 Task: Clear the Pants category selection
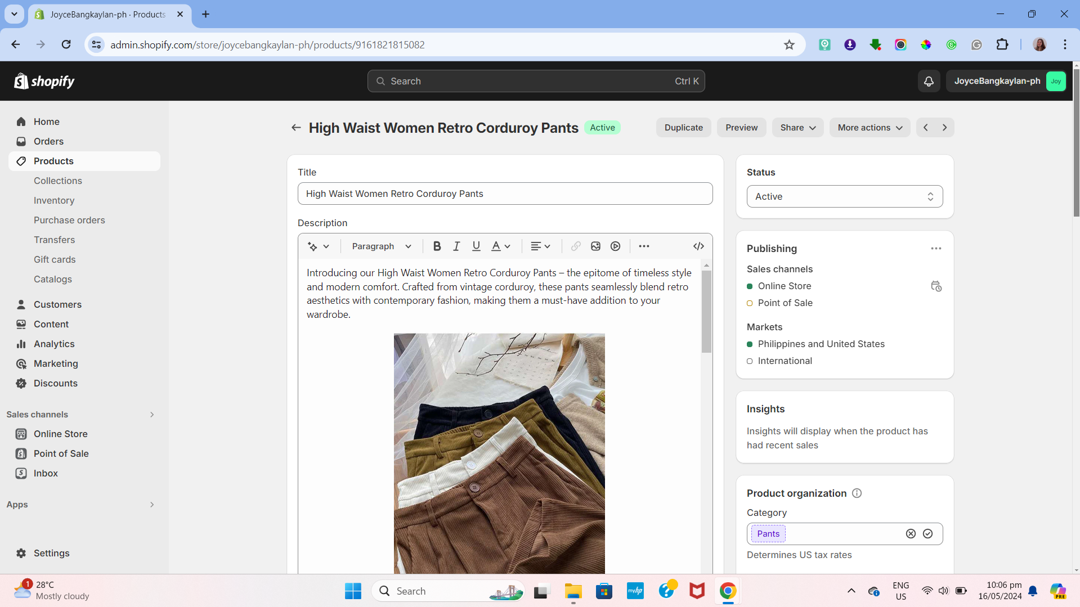pos(911,534)
